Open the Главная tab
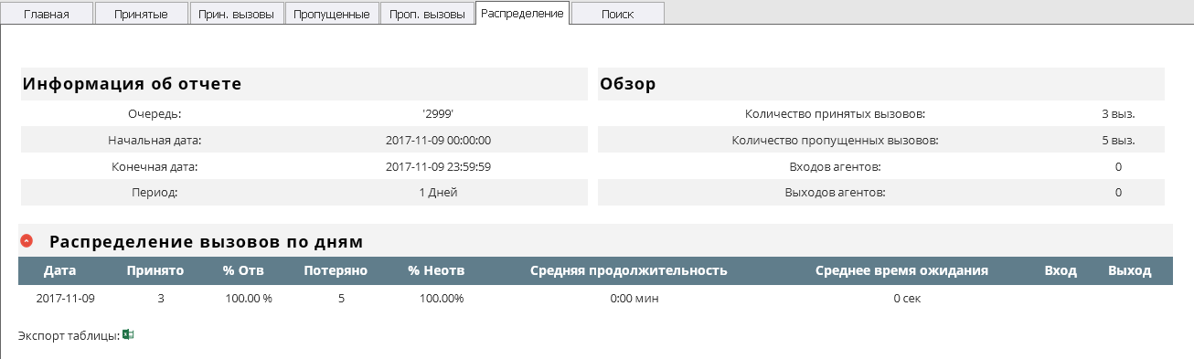 click(x=47, y=14)
